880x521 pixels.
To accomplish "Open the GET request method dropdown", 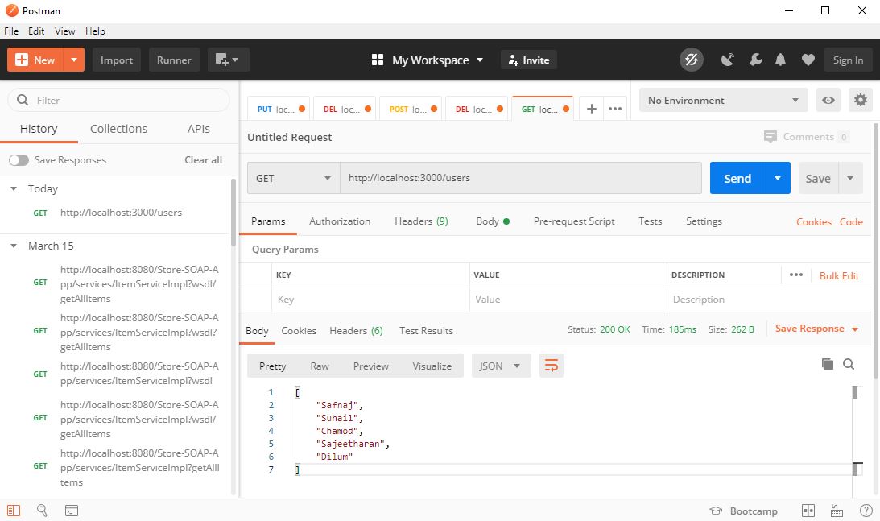I will pos(293,178).
